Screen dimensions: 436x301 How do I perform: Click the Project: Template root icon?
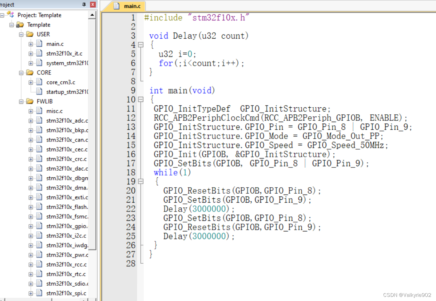(10, 15)
